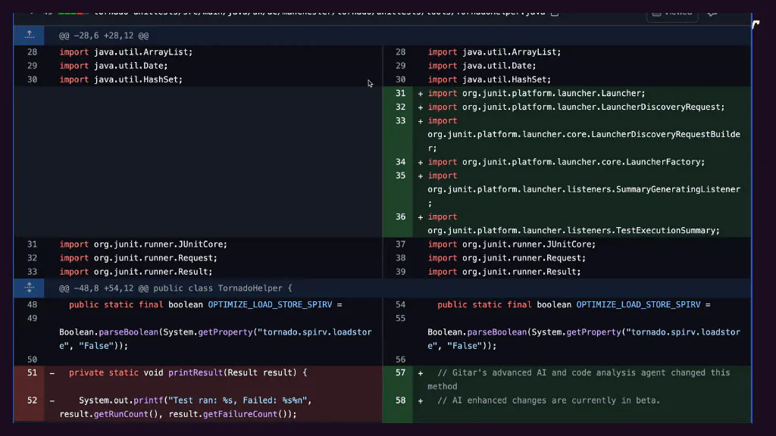
Task: Select deleted line number 51 on left side
Action: tap(32, 372)
